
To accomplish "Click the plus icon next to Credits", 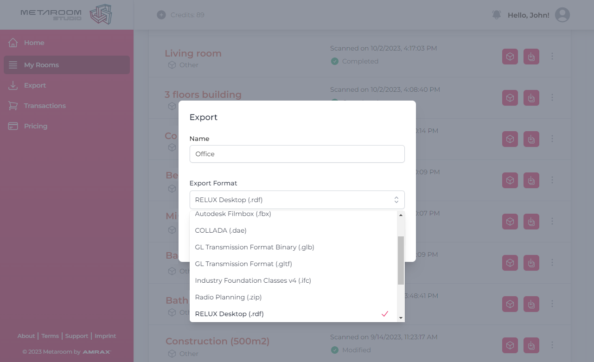I will [161, 14].
